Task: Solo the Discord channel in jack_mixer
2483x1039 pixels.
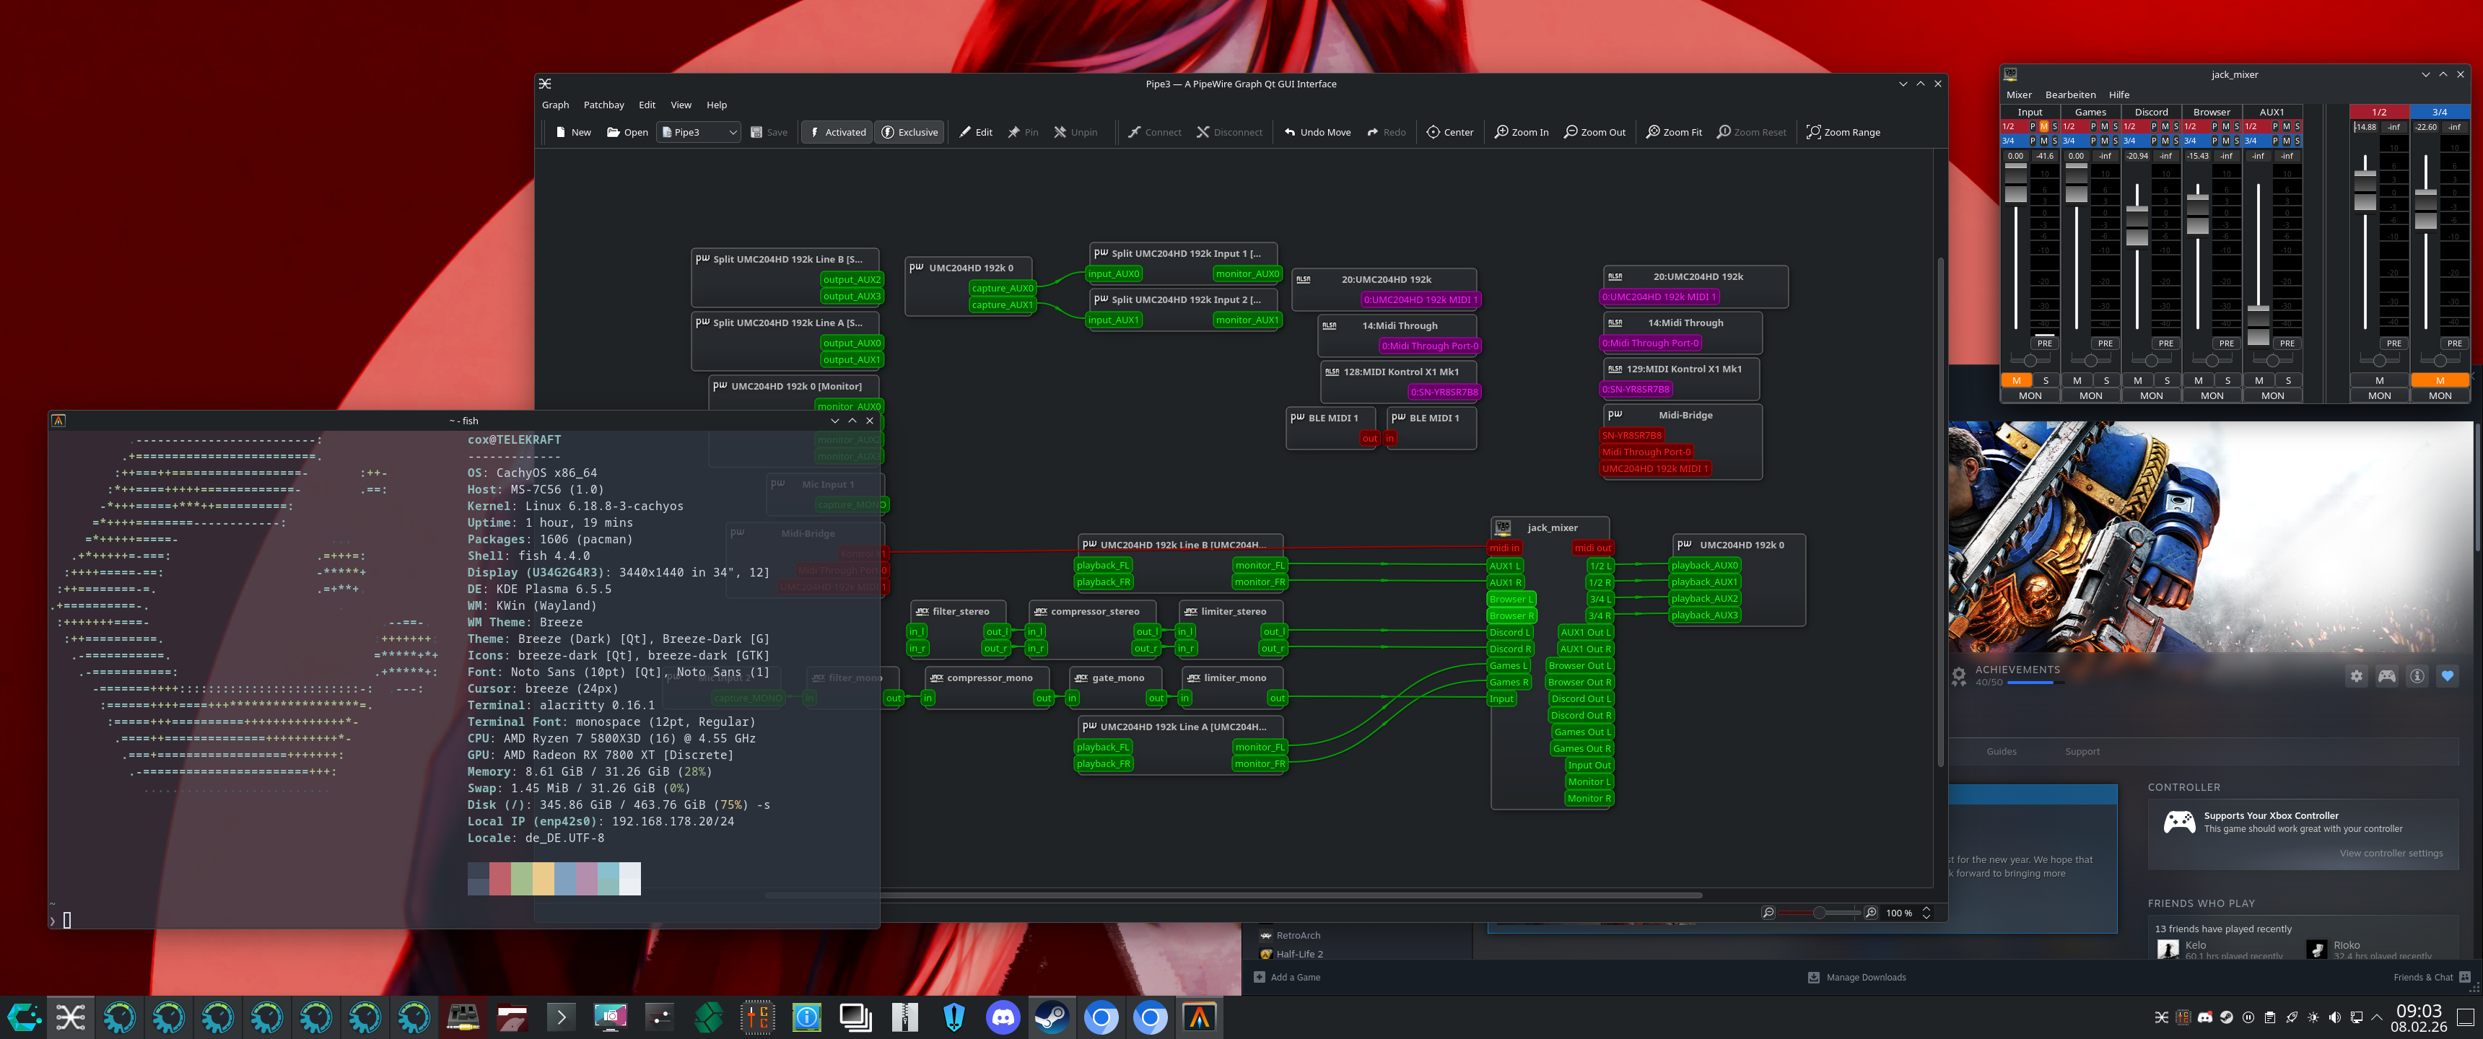Action: tap(2167, 381)
